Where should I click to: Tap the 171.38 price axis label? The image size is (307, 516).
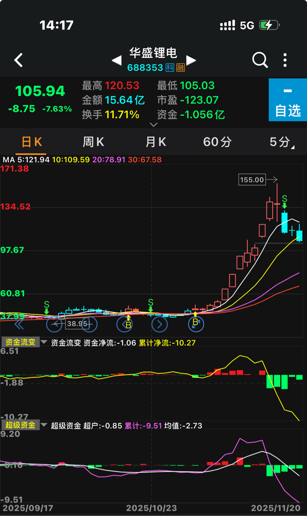tap(15, 169)
